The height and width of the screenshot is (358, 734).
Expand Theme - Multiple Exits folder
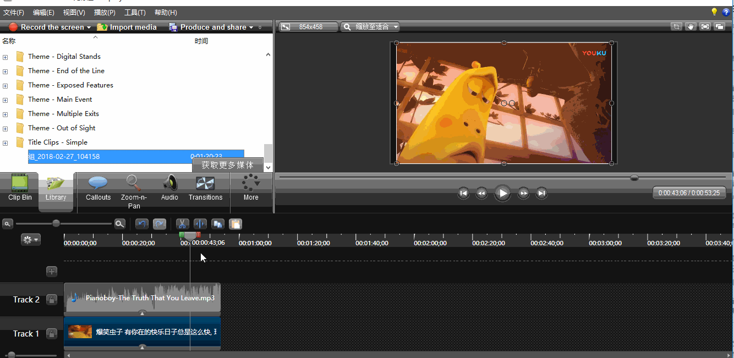point(6,114)
